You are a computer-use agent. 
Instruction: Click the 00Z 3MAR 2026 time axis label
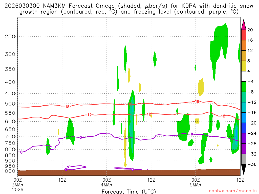18,185
